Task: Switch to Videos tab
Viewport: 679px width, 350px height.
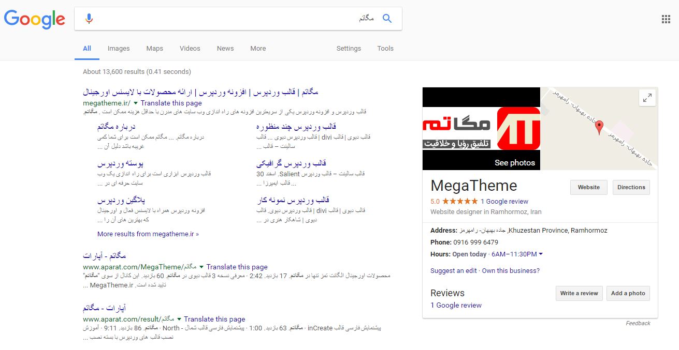Action: (x=190, y=49)
